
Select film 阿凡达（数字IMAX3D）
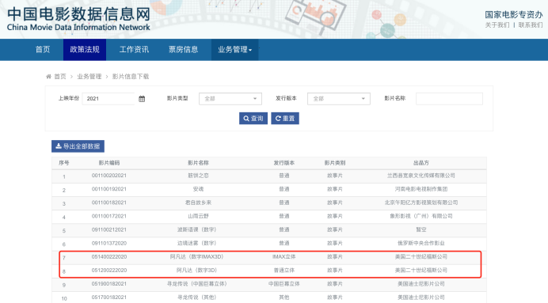pos(196,257)
